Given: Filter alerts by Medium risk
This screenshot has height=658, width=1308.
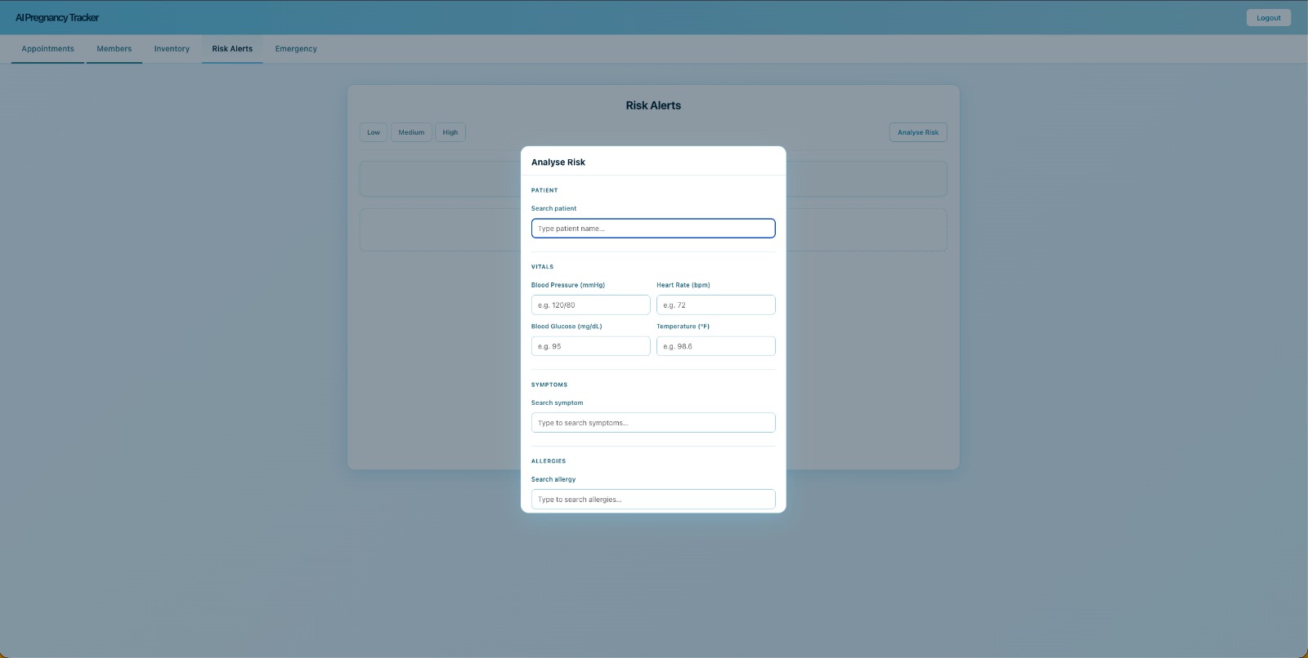Looking at the screenshot, I should pyautogui.click(x=411, y=132).
